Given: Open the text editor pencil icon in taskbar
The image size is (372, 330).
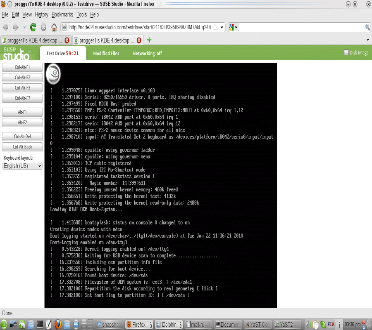Looking at the screenshot, I should [x=49, y=325].
